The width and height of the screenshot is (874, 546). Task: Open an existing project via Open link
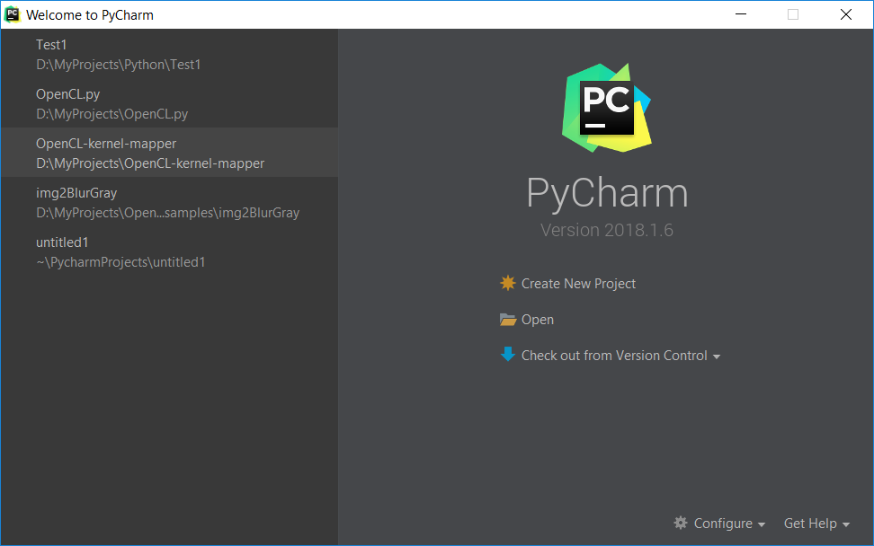pos(538,320)
